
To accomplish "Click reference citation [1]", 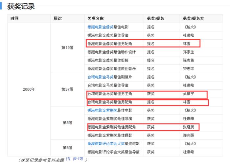I will pos(68,159).
